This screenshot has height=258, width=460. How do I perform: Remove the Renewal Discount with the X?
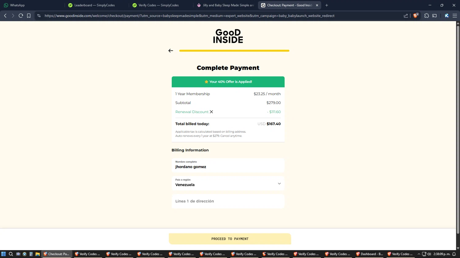pyautogui.click(x=211, y=112)
